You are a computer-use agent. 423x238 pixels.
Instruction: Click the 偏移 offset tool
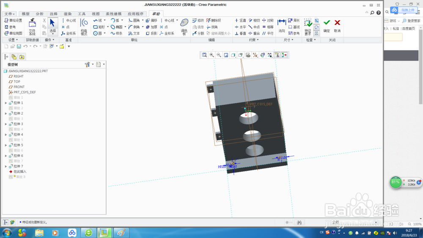point(151,20)
